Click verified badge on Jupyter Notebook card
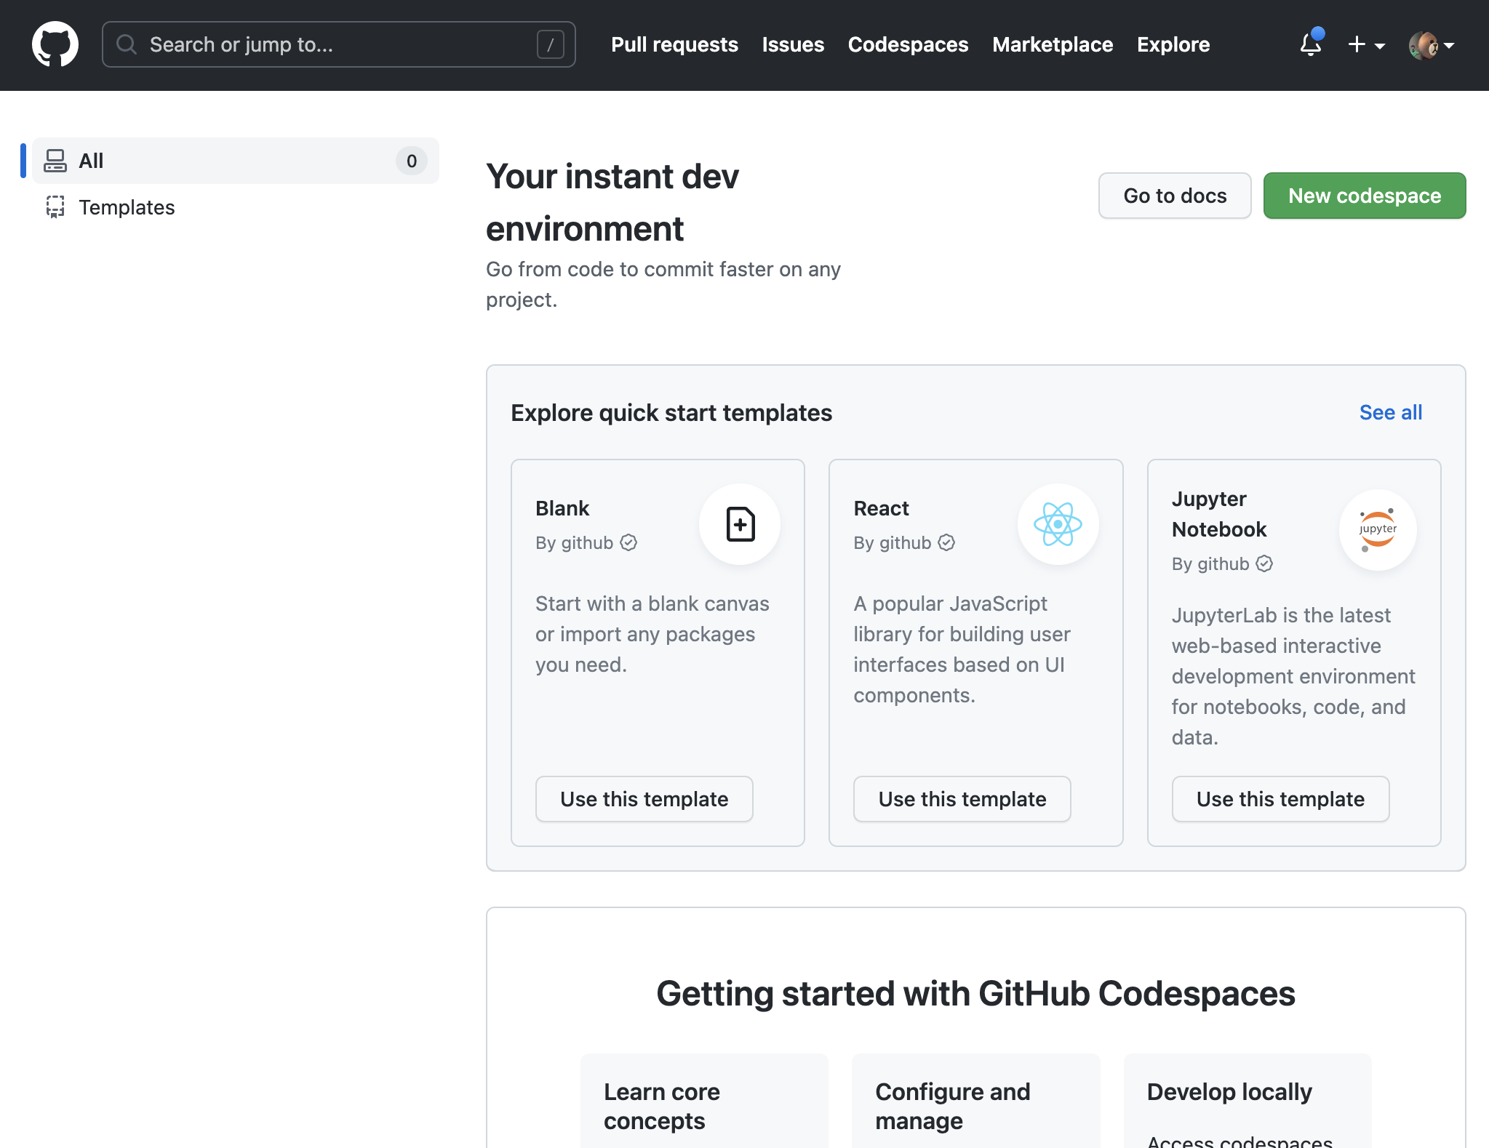 point(1264,563)
